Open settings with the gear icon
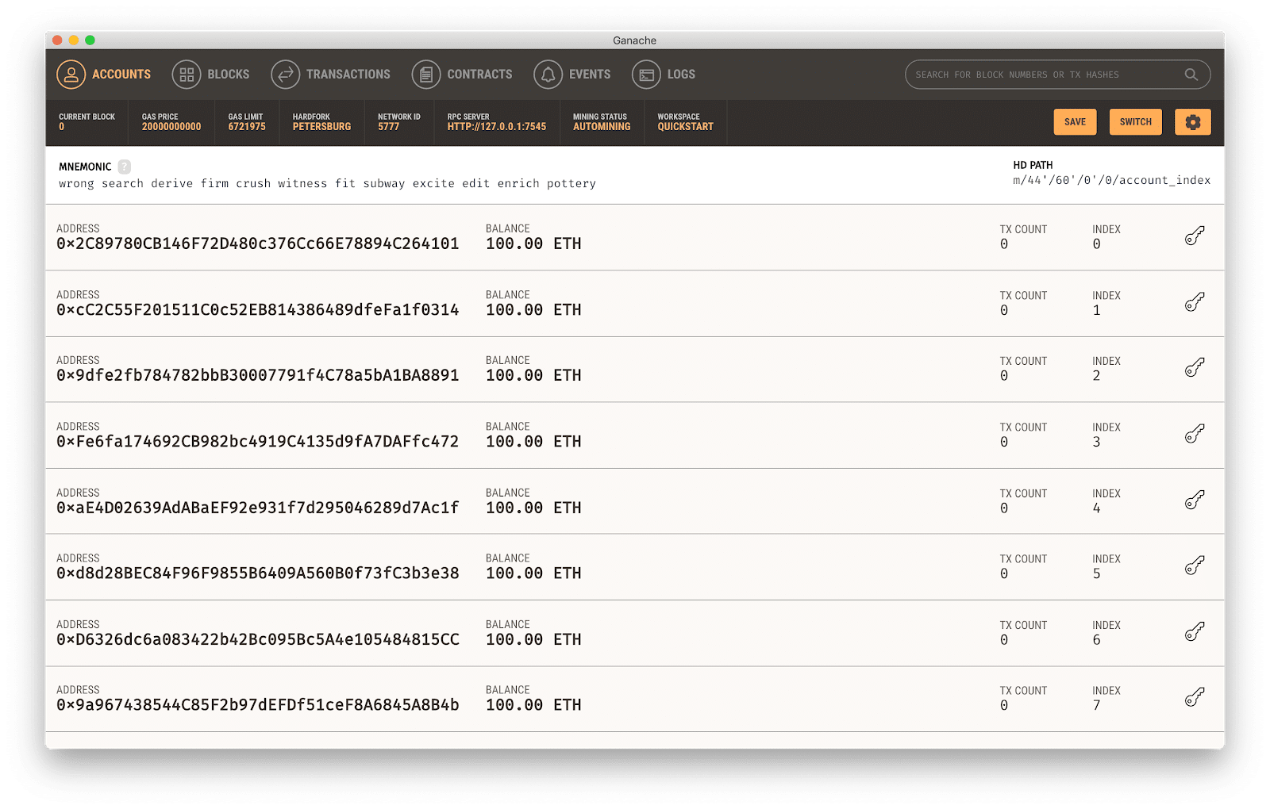Screen dimensions: 1270x809 tap(1193, 122)
